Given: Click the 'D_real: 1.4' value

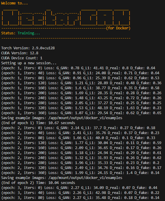Looking at the screenshot, I should pos(121,173).
